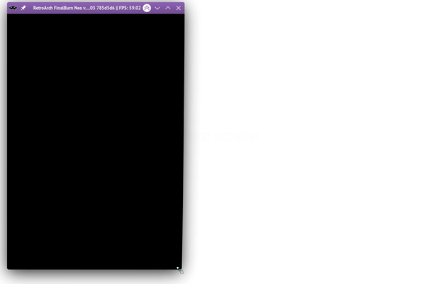Image resolution: width=443 pixels, height=284 pixels.
Task: Click title bar gap between pin and title
Action: [x=29, y=8]
